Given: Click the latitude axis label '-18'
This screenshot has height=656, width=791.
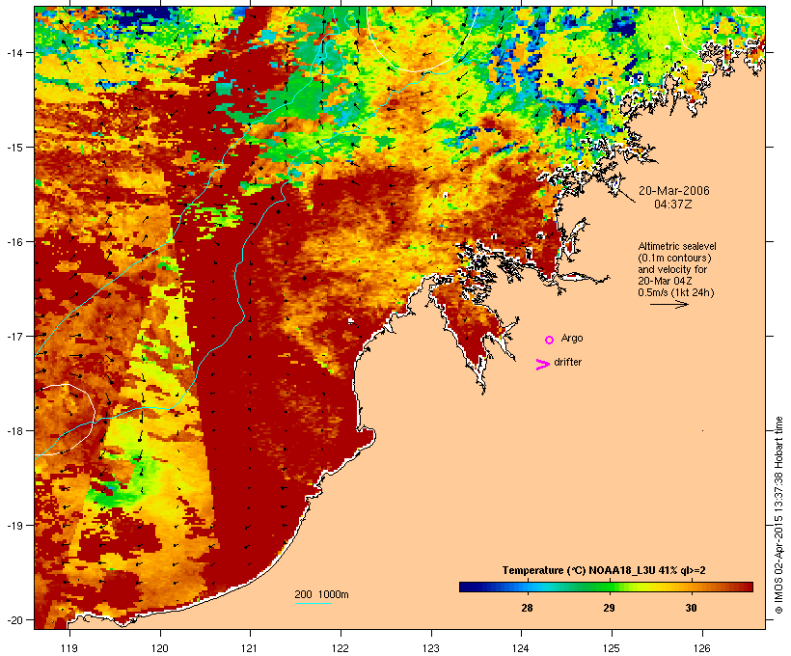Looking at the screenshot, I should pyautogui.click(x=14, y=430).
